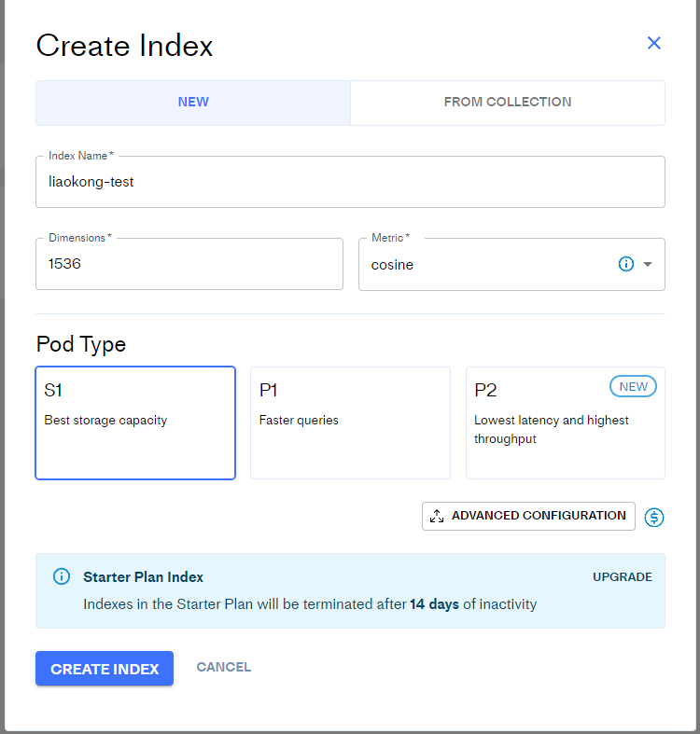Click the Metric info icon
Image resolution: width=700 pixels, height=734 pixels.
(626, 264)
